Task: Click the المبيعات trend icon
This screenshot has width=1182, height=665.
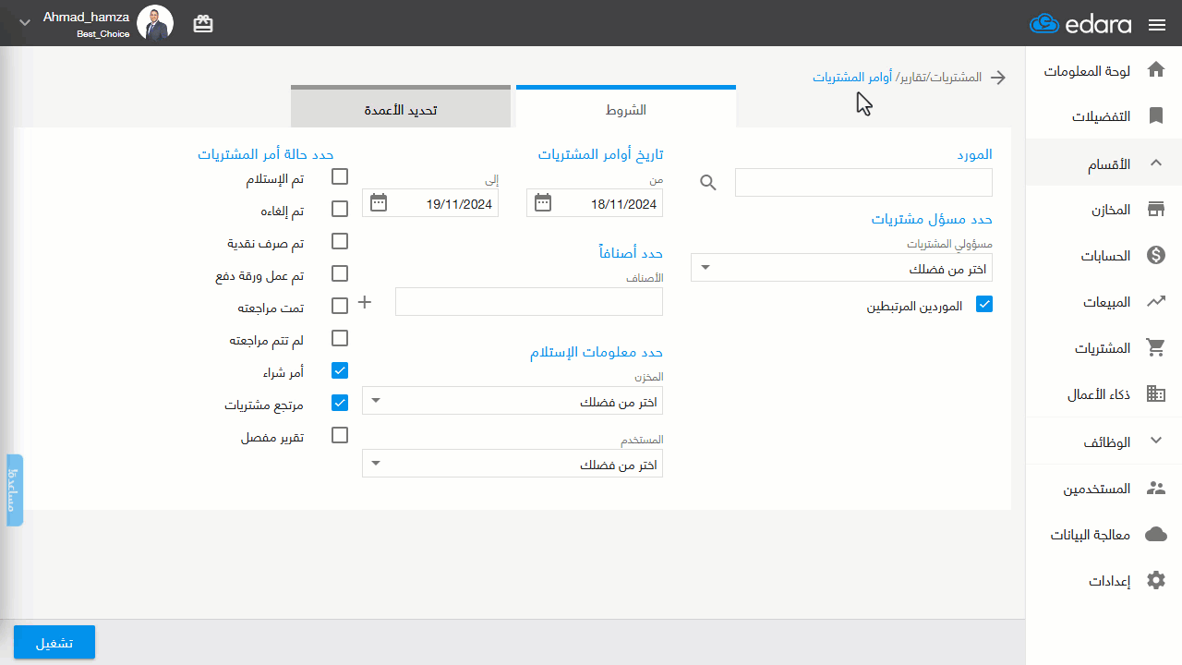Action: [x=1155, y=301]
